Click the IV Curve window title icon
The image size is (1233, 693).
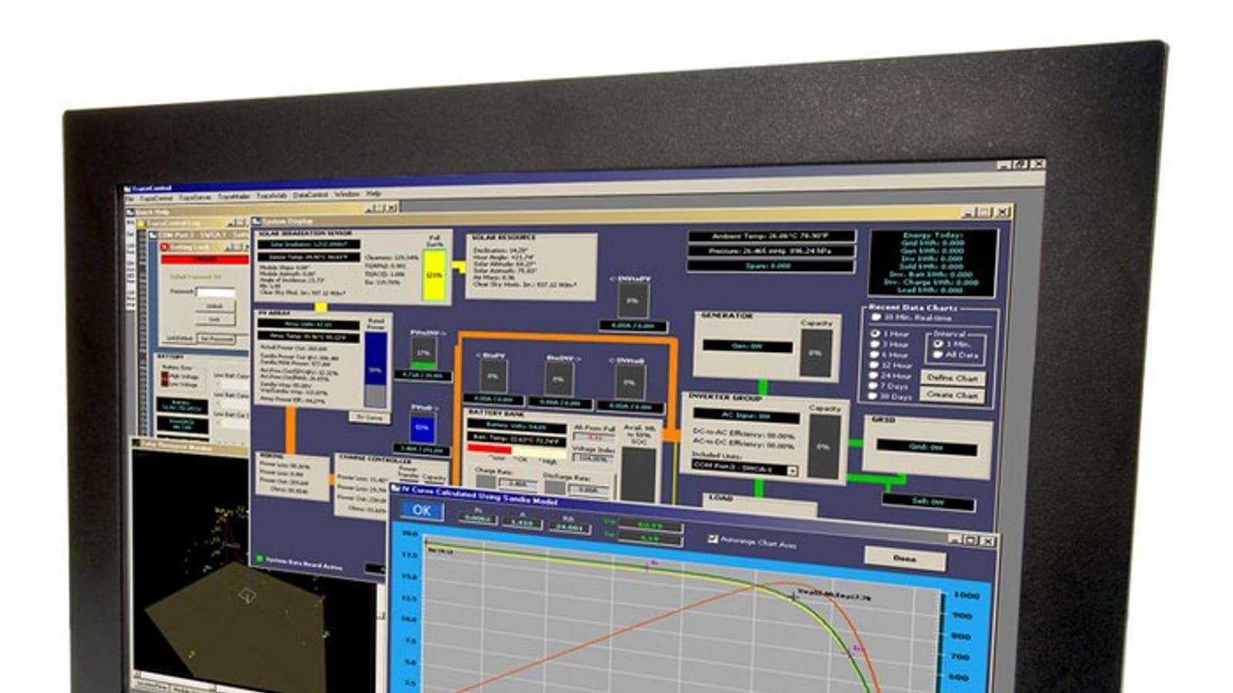[x=395, y=488]
